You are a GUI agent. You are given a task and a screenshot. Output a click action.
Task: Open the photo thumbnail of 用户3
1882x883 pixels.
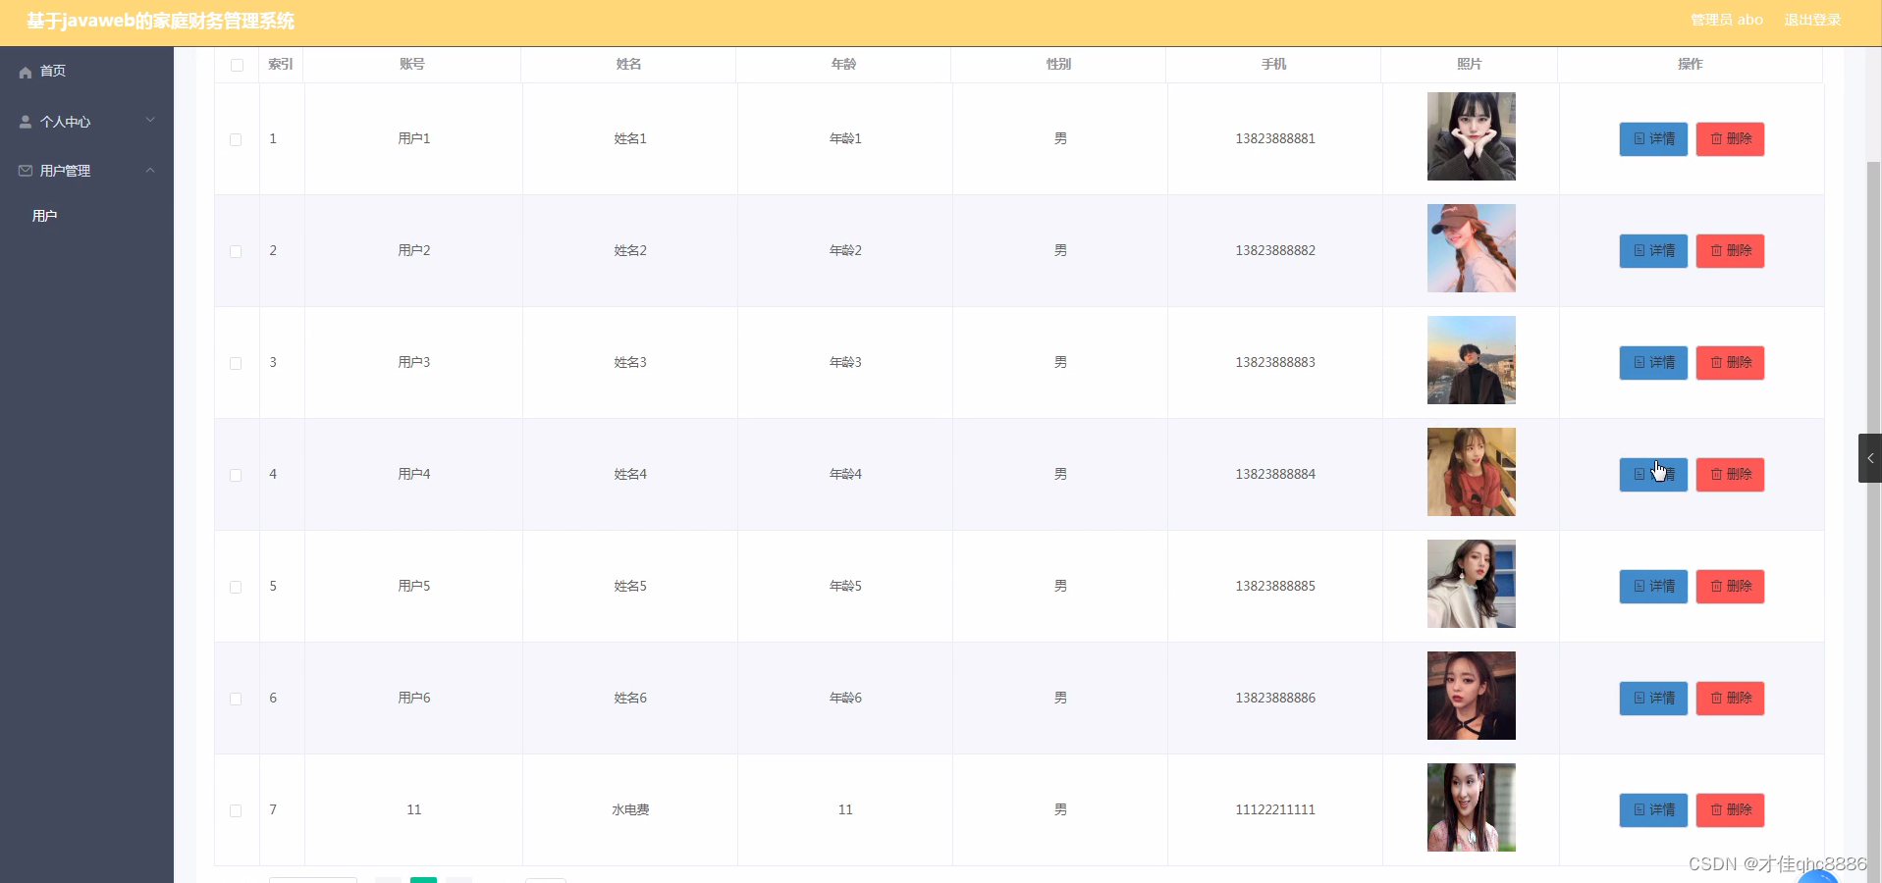[x=1471, y=360]
